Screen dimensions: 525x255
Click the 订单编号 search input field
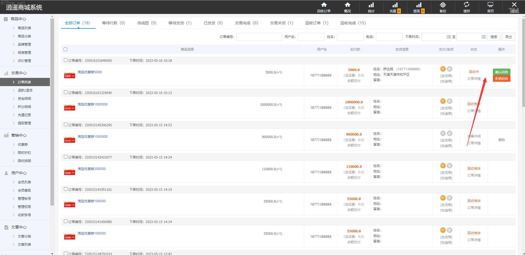coord(259,37)
